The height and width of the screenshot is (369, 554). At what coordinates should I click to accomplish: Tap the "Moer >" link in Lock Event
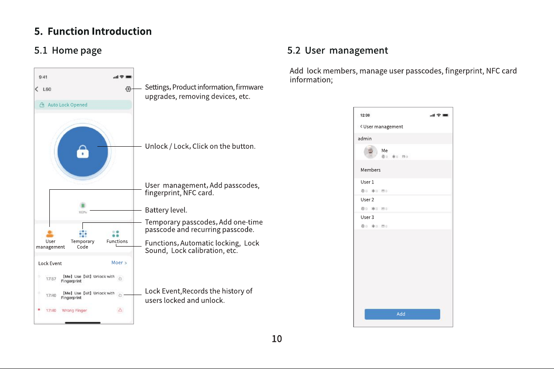[119, 263]
